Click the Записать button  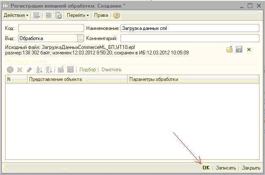pos(226,168)
